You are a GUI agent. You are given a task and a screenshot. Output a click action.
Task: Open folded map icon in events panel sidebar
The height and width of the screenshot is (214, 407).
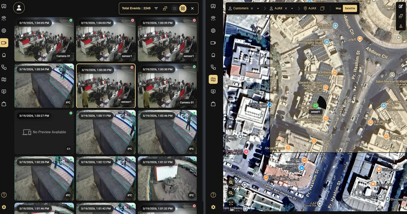(x=4, y=79)
